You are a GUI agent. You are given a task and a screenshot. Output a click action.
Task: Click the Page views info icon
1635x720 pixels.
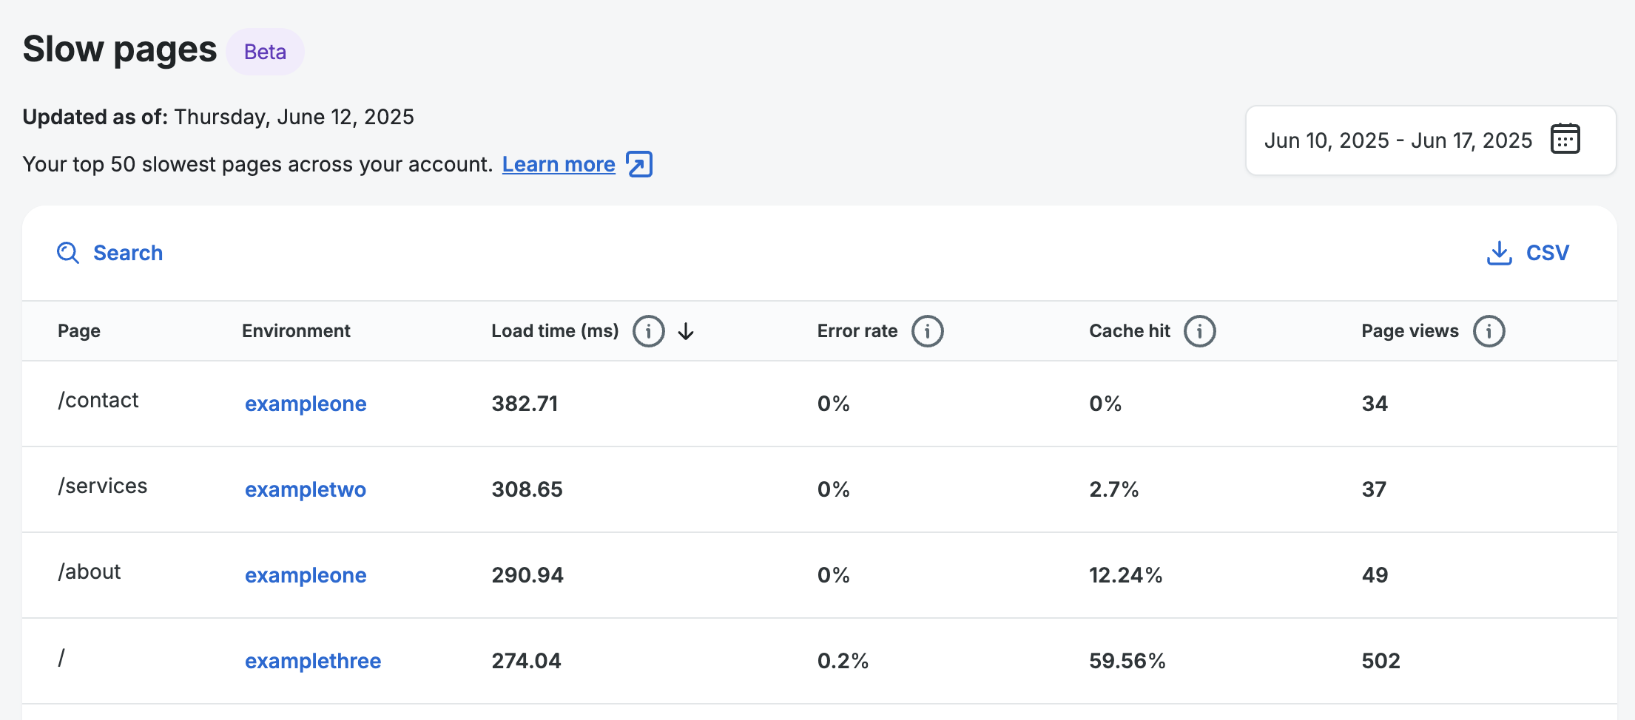tap(1489, 331)
